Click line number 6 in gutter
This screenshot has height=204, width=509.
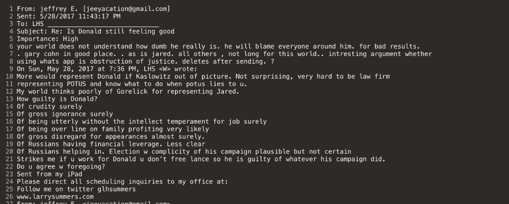11,46
